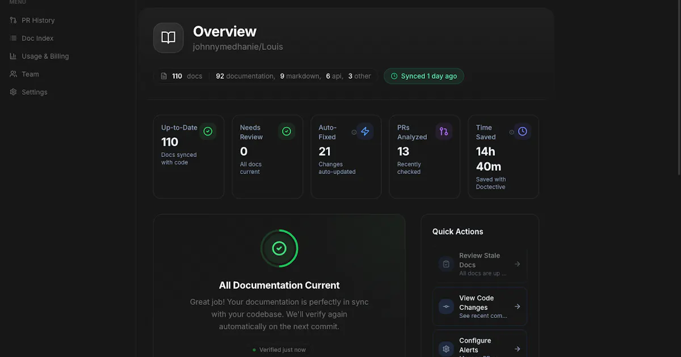
Task: Click the Verified just now status
Action: 279,350
